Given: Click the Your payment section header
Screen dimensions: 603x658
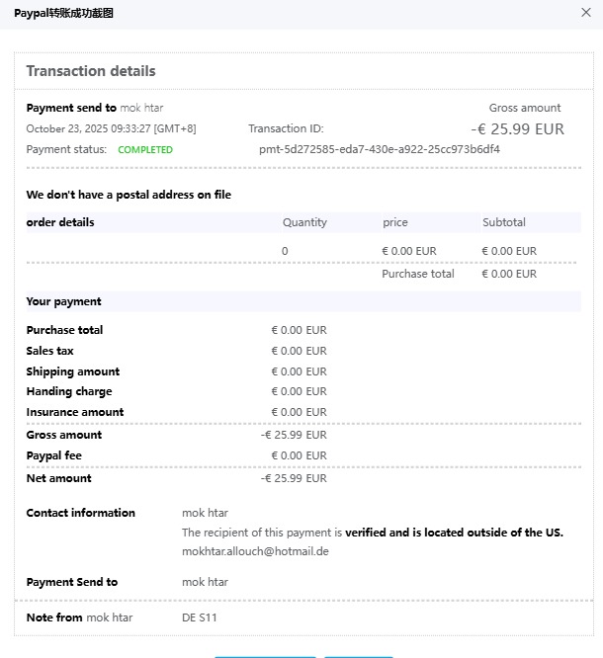Looking at the screenshot, I should point(63,301).
